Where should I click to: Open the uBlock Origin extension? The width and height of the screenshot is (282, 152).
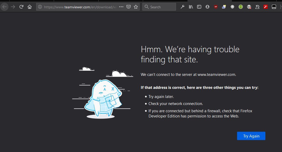tap(216, 7)
